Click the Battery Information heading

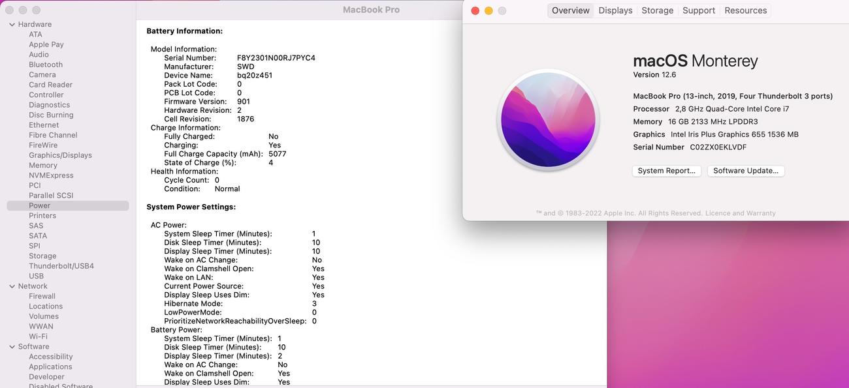coord(185,31)
